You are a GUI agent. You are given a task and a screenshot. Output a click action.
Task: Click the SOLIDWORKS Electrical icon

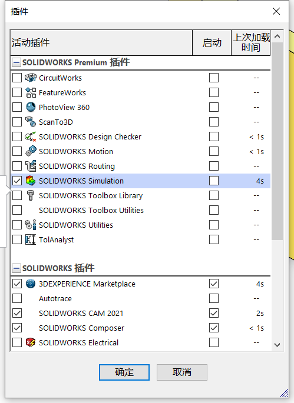31,342
